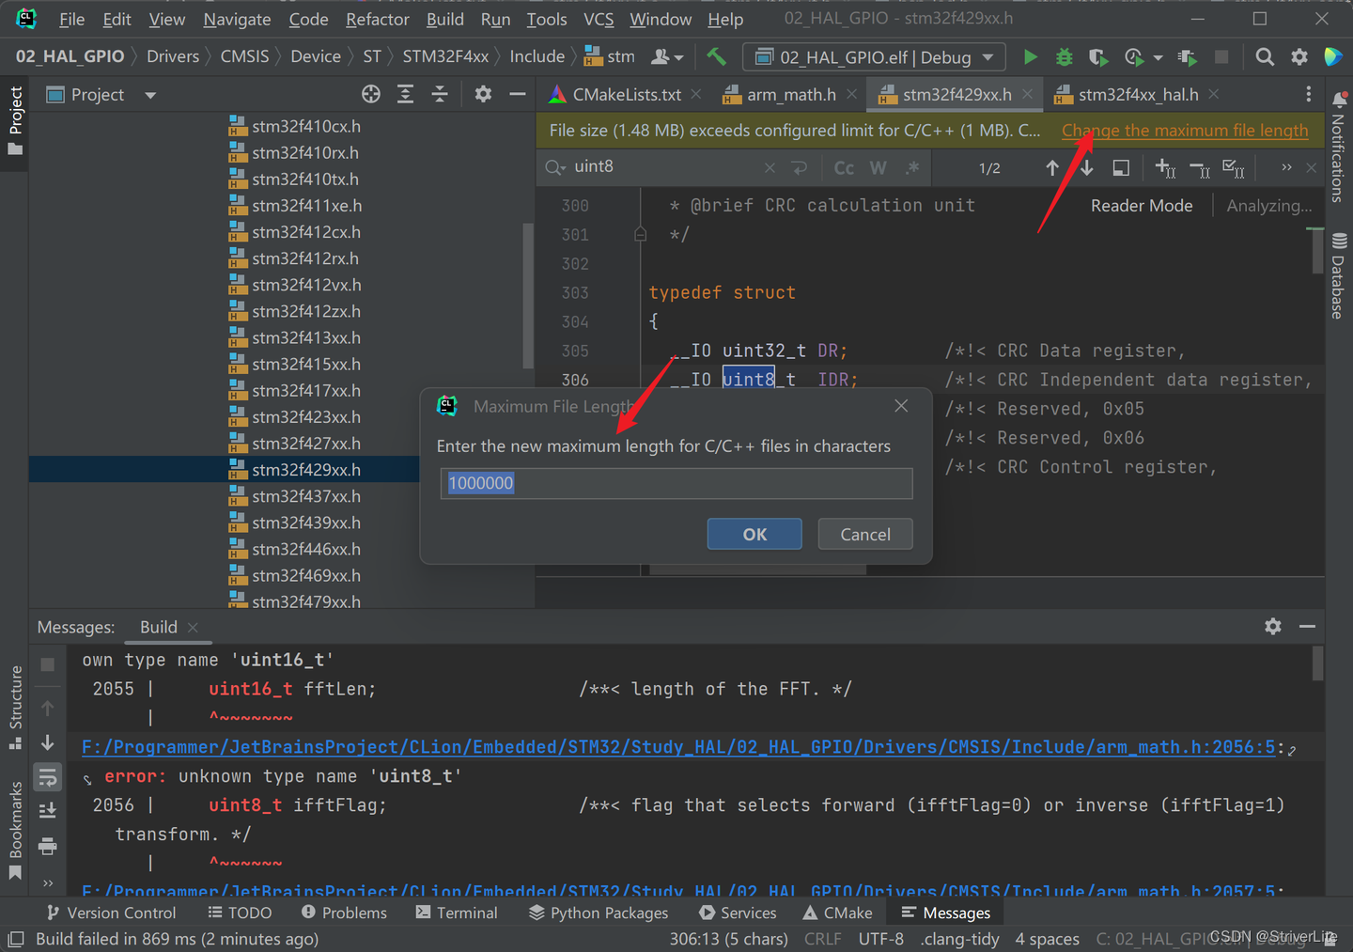Image resolution: width=1353 pixels, height=952 pixels.
Task: Open the CMSIS breadcrumb in navigation bar
Action: [x=244, y=56]
